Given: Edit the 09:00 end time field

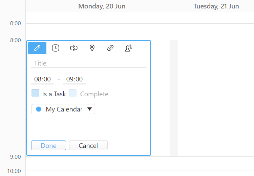Looking at the screenshot, I should point(75,79).
